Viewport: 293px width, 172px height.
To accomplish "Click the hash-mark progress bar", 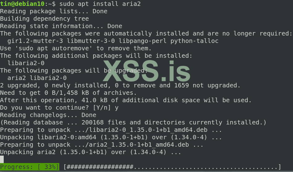I will (x=172, y=167).
